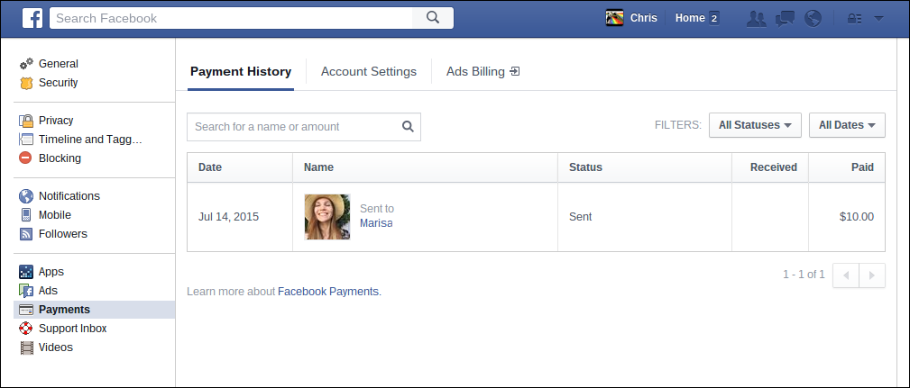Go to the next page of results
This screenshot has width=910, height=388.
click(x=872, y=275)
